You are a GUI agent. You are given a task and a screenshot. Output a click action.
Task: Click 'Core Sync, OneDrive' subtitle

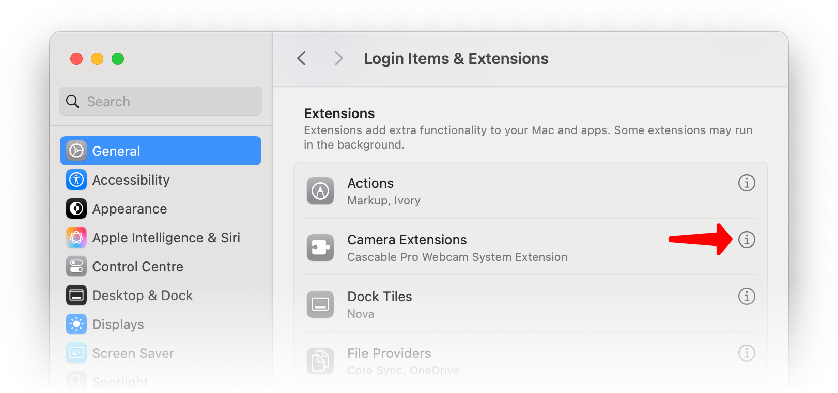tap(403, 370)
